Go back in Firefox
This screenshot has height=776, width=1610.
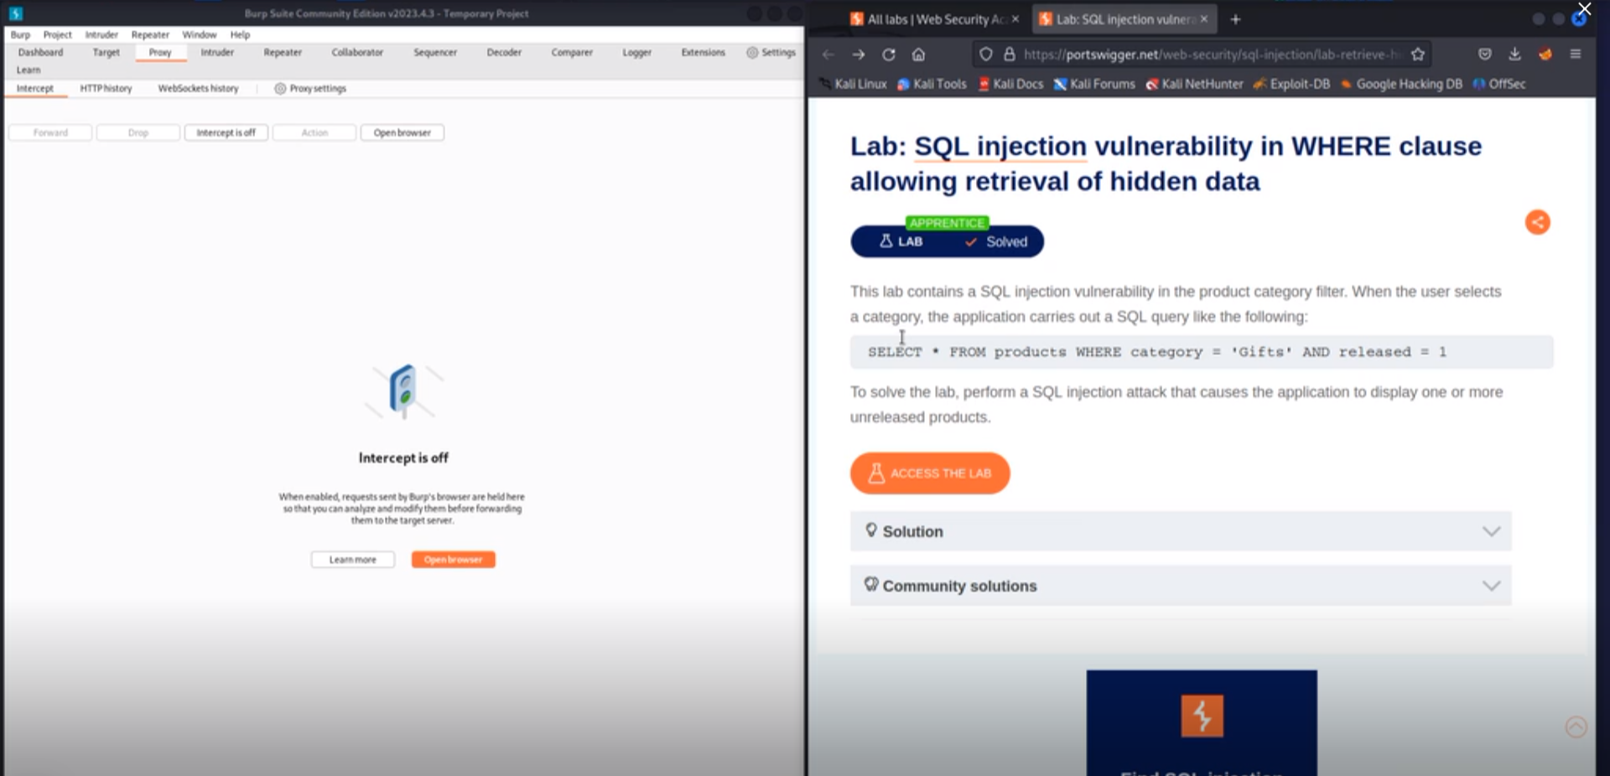pyautogui.click(x=828, y=54)
